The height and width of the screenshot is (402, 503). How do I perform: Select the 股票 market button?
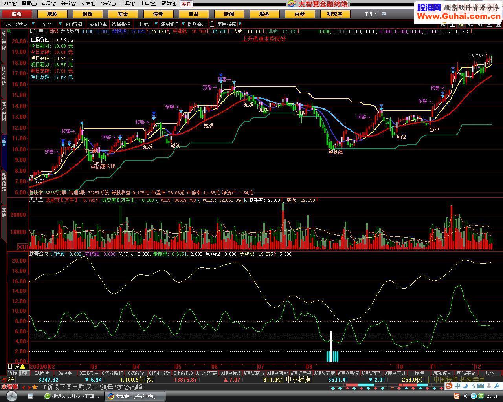[x=17, y=14]
